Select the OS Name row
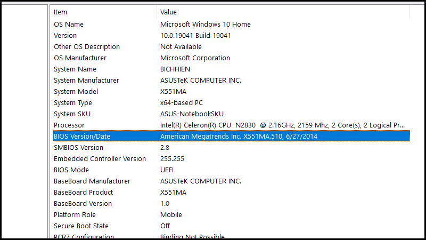Screen dimensions: 426x240 coord(69,24)
